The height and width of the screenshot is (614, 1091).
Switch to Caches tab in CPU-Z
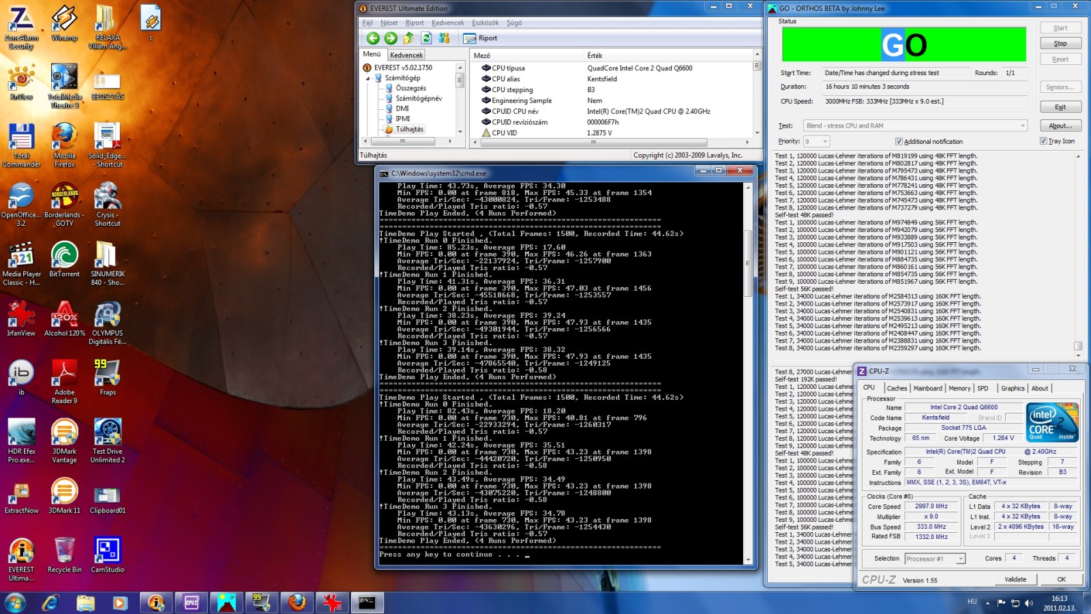[x=897, y=388]
